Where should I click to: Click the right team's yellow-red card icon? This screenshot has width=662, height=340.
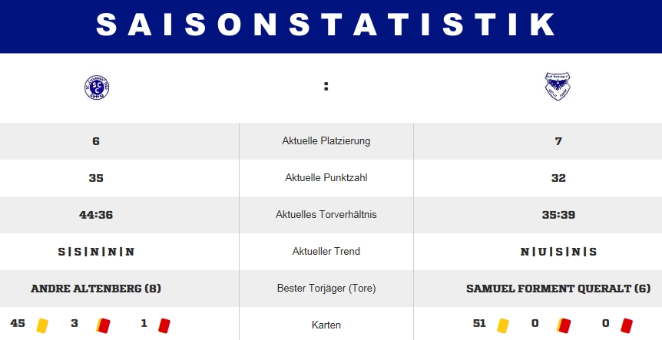[563, 325]
